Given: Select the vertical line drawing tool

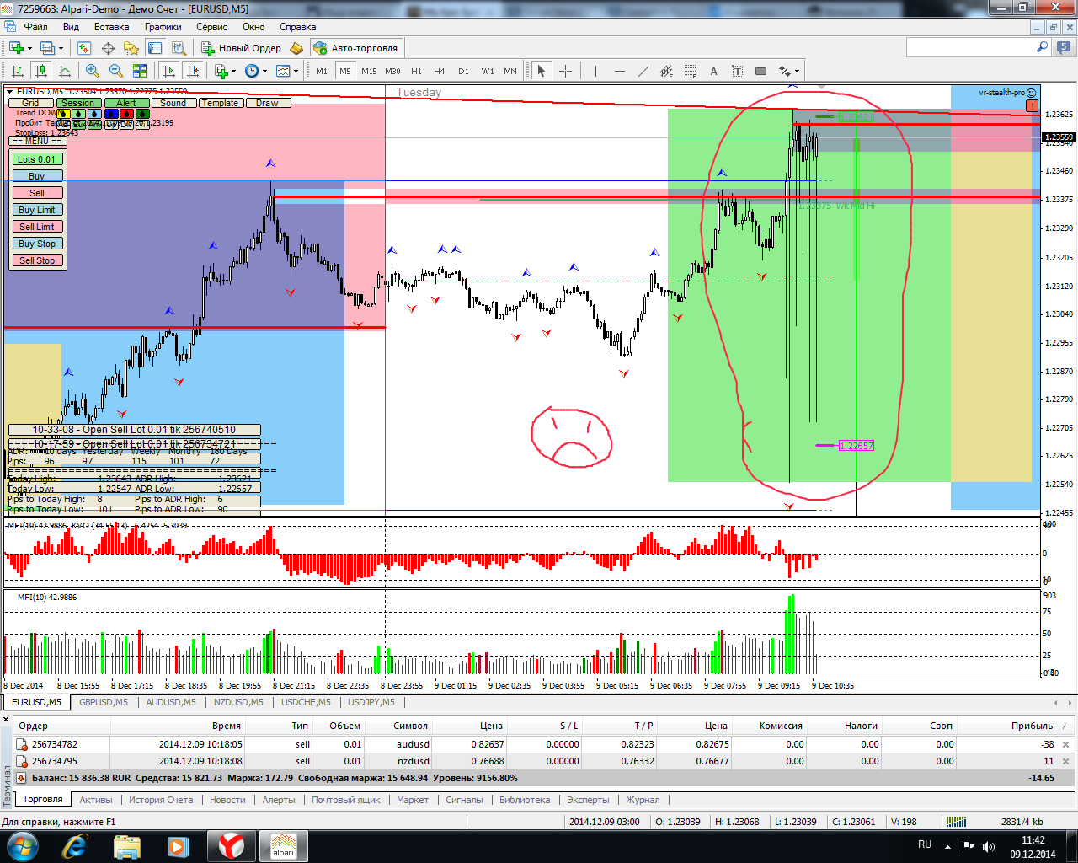Looking at the screenshot, I should coord(595,71).
